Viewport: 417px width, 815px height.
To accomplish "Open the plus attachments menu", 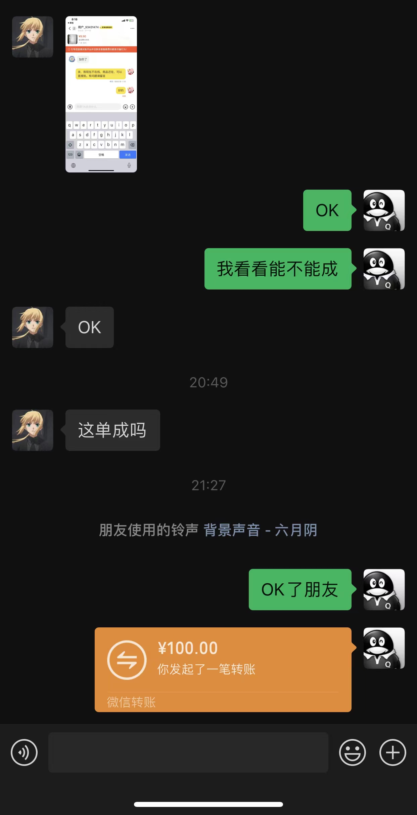I will [392, 752].
